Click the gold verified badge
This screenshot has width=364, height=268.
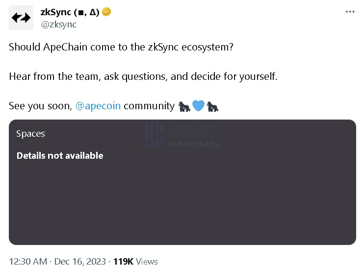click(106, 12)
